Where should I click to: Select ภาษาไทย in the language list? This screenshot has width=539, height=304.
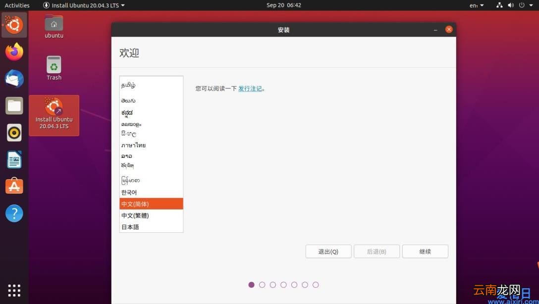(151, 145)
